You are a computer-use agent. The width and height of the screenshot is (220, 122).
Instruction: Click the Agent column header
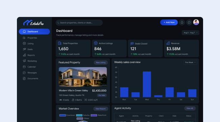[x=122, y=116]
